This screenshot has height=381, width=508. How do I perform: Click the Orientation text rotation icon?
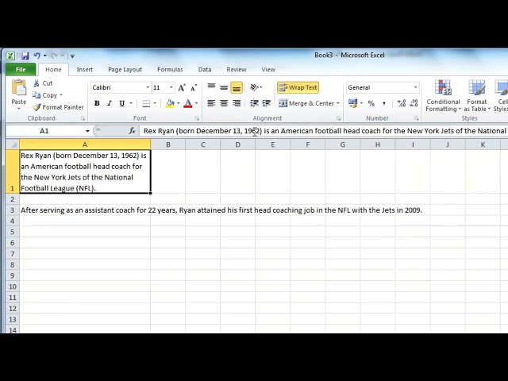[x=254, y=87]
